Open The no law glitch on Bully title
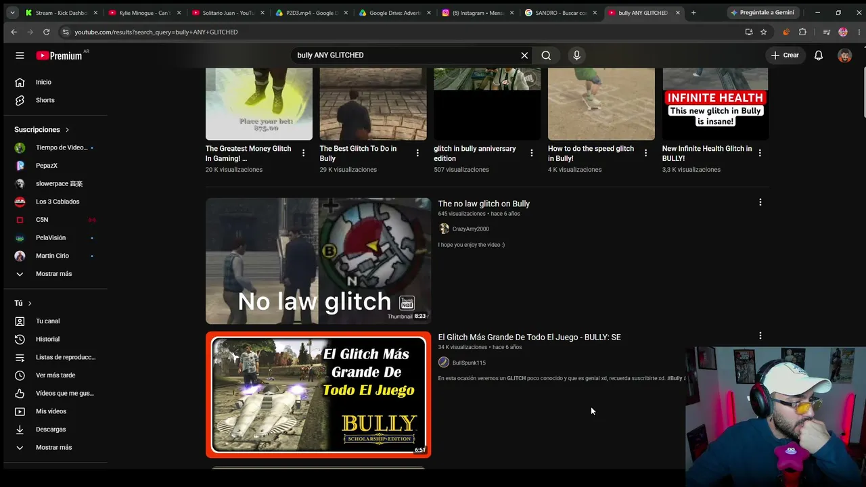 [484, 204]
